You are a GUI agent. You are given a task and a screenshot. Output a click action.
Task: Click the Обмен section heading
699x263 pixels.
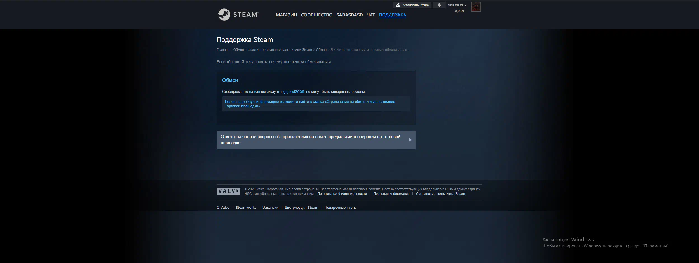(x=230, y=80)
